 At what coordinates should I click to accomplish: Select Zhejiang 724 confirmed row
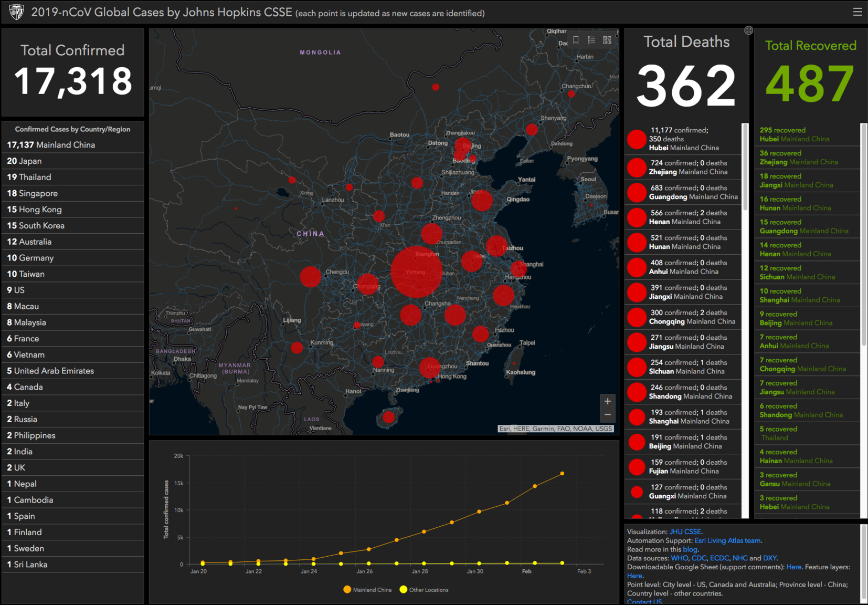point(683,168)
